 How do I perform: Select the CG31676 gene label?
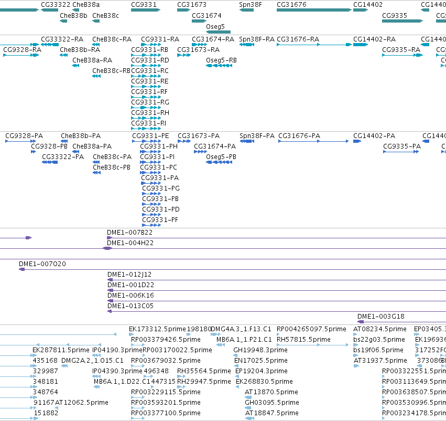pos(291,5)
